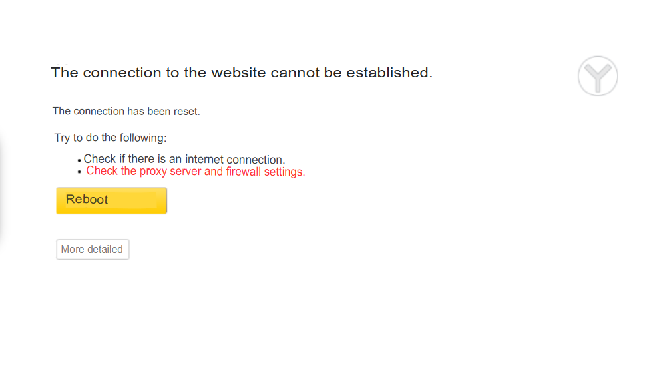Open the red proxy server and firewall settings link
Screen dimensions: 667x374
pos(196,172)
